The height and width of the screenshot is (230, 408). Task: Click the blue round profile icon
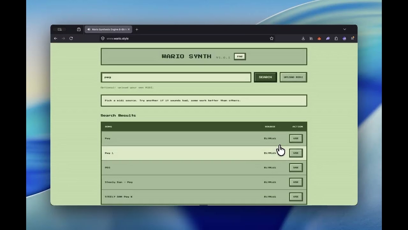coord(344,38)
